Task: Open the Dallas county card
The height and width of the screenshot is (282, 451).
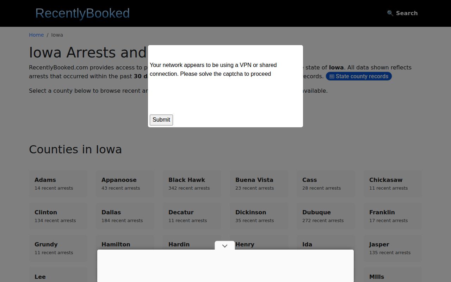Action: (125, 216)
